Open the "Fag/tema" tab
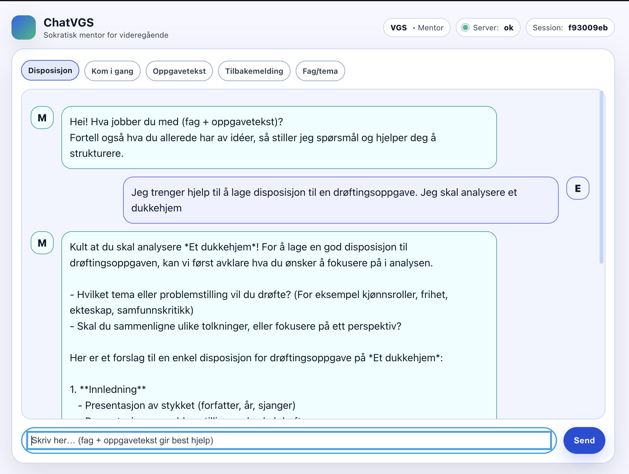629x474 pixels. point(320,71)
